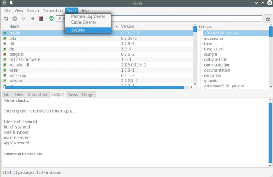Click the package list scroll-down arrow
The image size is (273, 177).
(x=195, y=84)
